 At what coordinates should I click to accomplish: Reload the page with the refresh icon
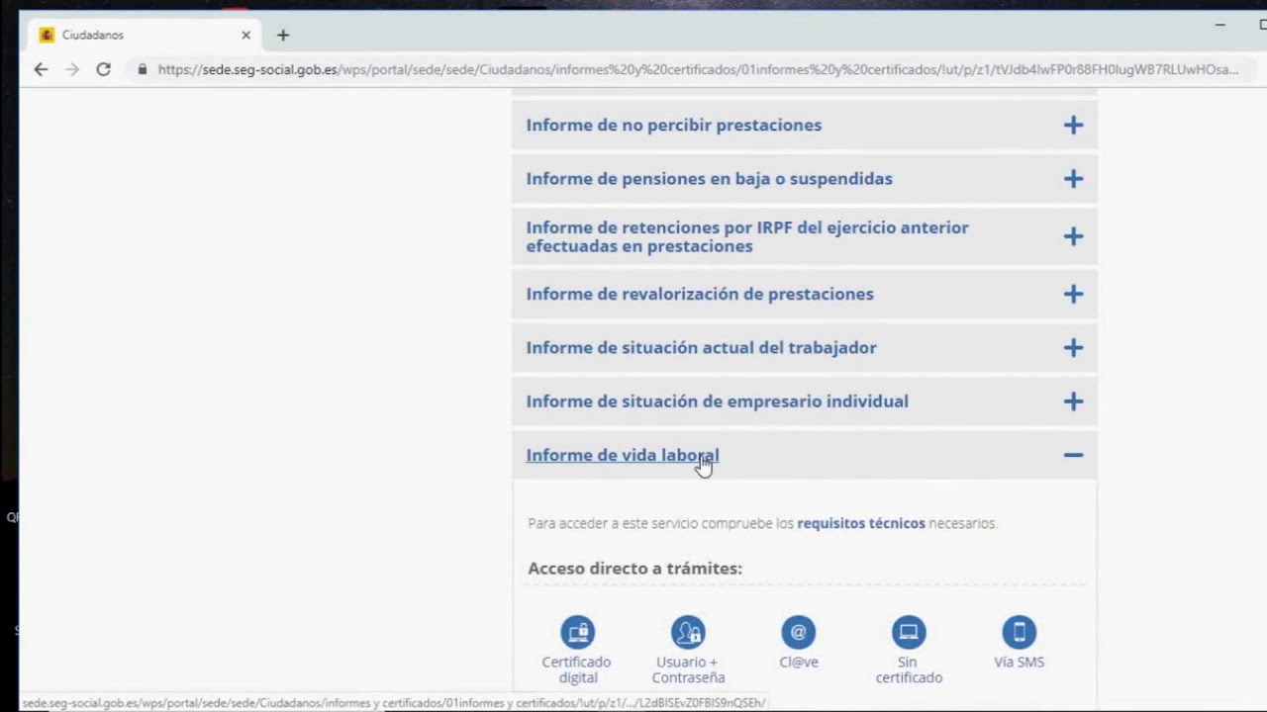[x=103, y=69]
